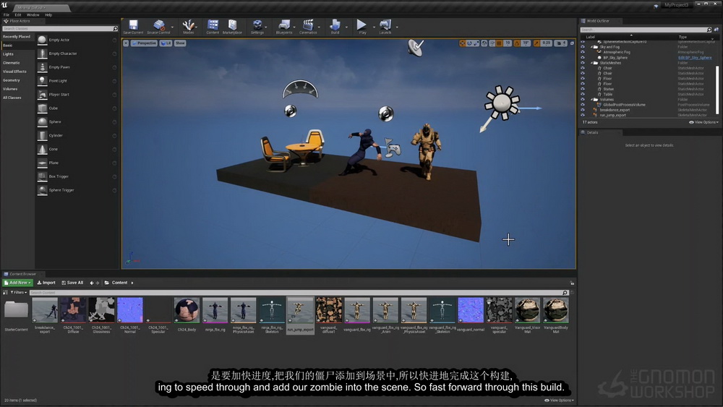Hide the Atmospheric Fog actor
This screenshot has width=723, height=407.
583,52
